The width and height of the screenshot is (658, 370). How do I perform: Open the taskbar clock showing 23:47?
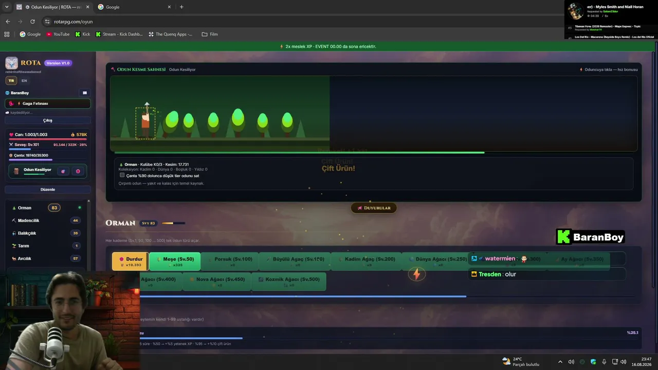pyautogui.click(x=643, y=362)
